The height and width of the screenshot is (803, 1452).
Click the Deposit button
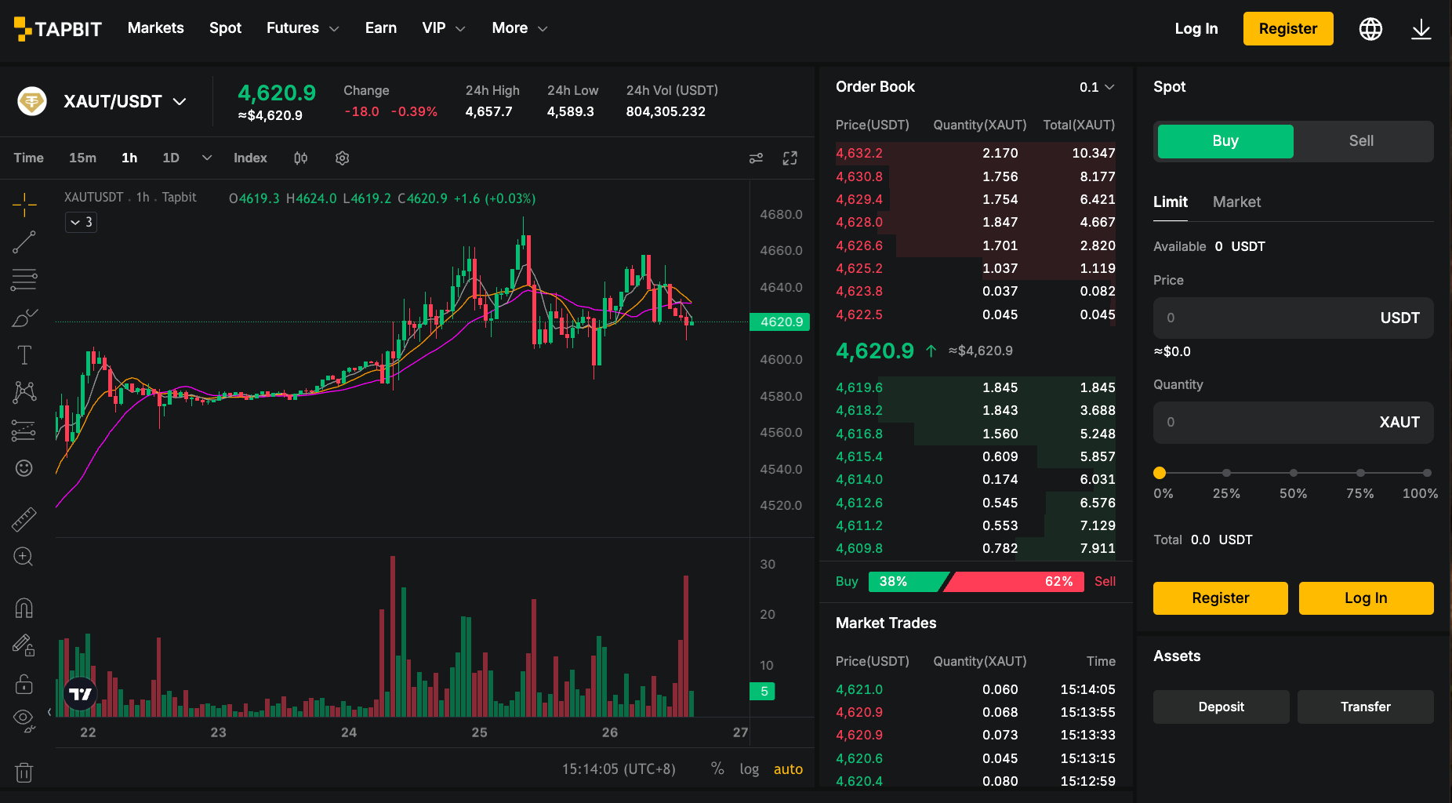click(1221, 707)
